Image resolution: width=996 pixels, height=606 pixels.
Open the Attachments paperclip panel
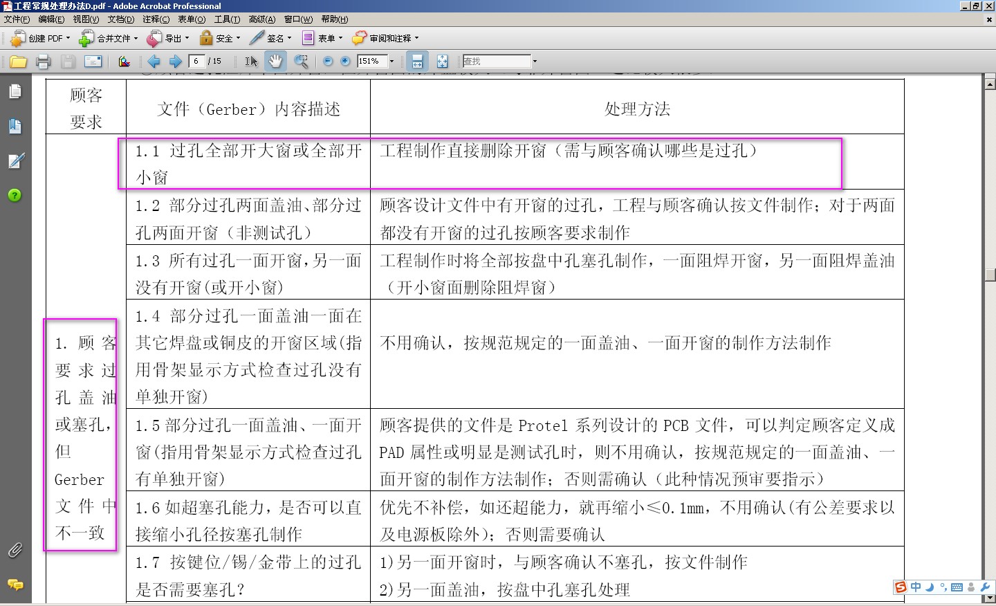click(15, 551)
